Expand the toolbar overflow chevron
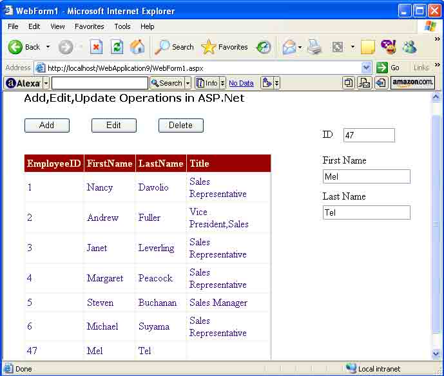Screen dimensions: 444x376 pyautogui.click(x=438, y=39)
